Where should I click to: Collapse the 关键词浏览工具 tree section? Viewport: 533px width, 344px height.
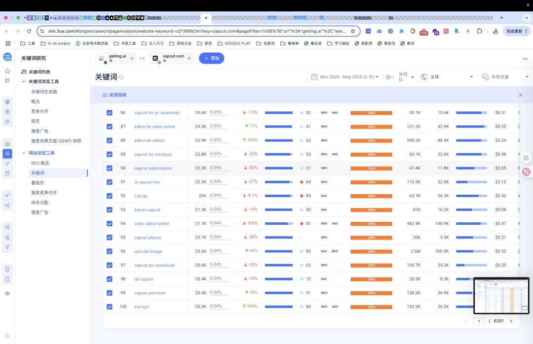[24, 81]
